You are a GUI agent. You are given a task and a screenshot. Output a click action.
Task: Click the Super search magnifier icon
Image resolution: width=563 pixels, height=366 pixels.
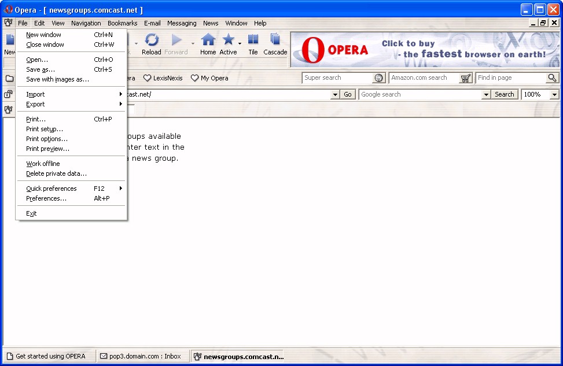[378, 78]
